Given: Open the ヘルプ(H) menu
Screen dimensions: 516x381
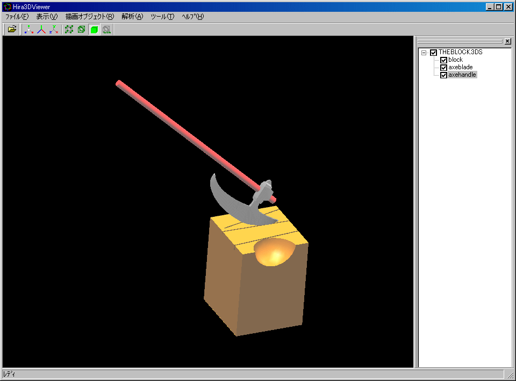Looking at the screenshot, I should point(192,17).
